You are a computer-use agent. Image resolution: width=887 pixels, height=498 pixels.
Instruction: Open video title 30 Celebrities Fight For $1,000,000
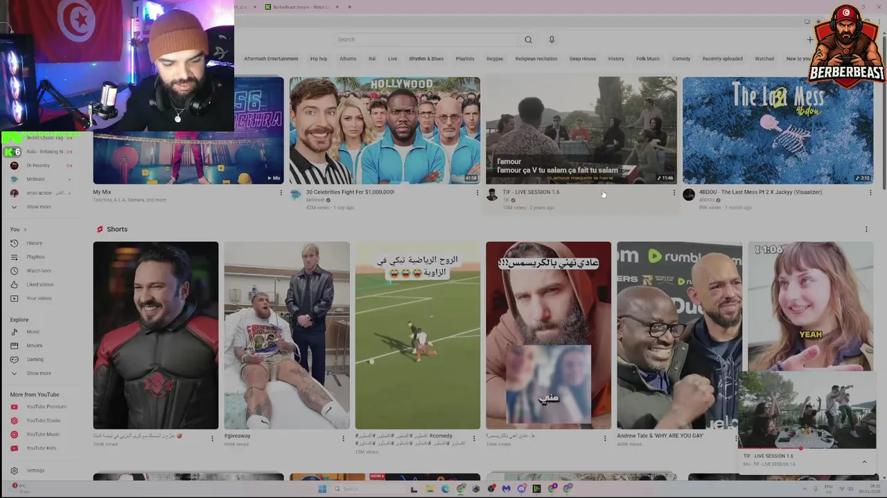350,192
